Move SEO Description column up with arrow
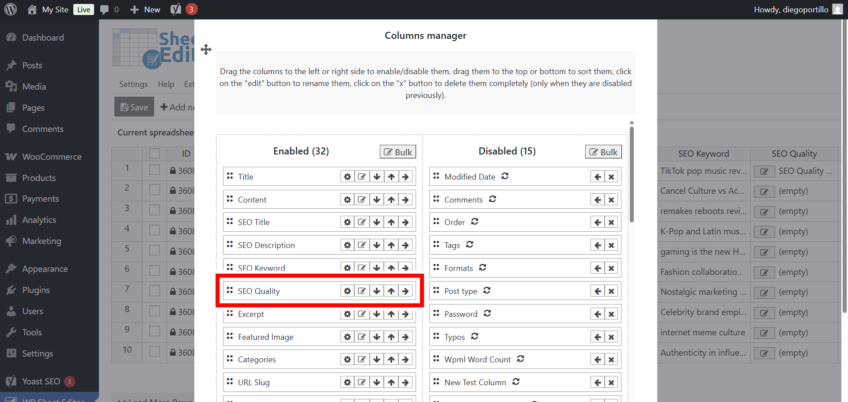The height and width of the screenshot is (402, 848). click(391, 245)
